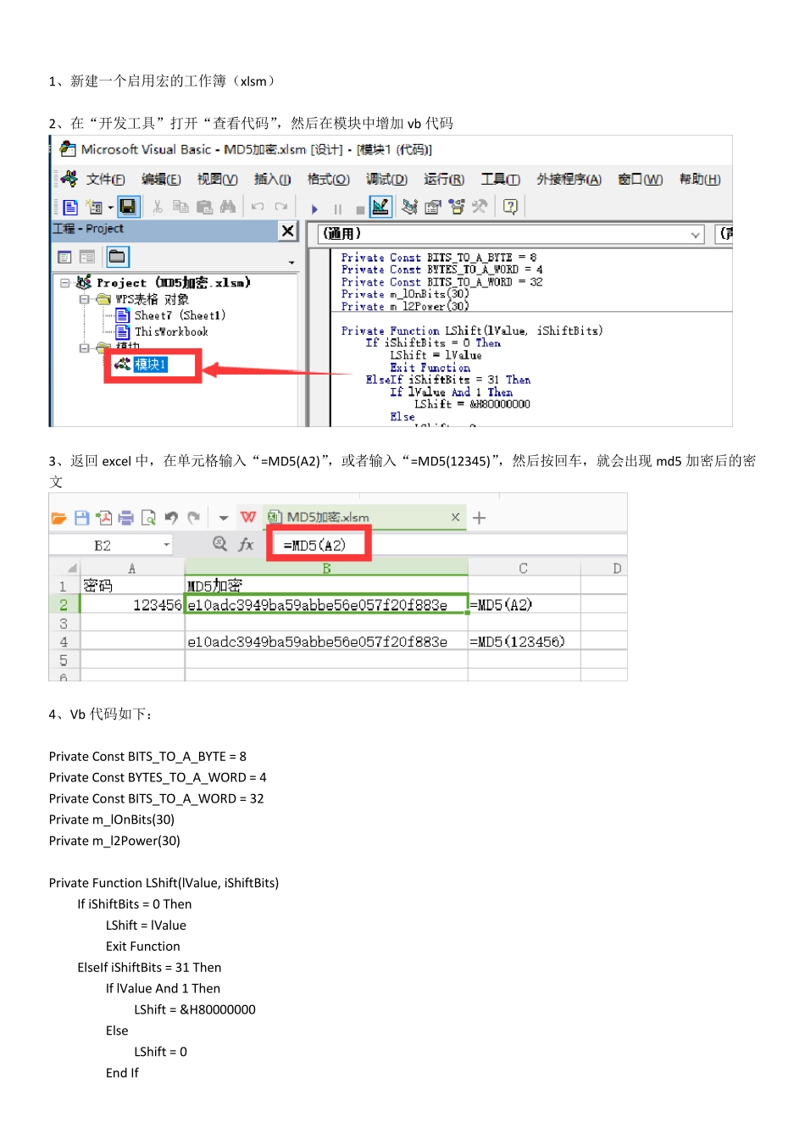Close the 工程 - Project panel
Screen dimensions: 805x1139
tap(288, 231)
